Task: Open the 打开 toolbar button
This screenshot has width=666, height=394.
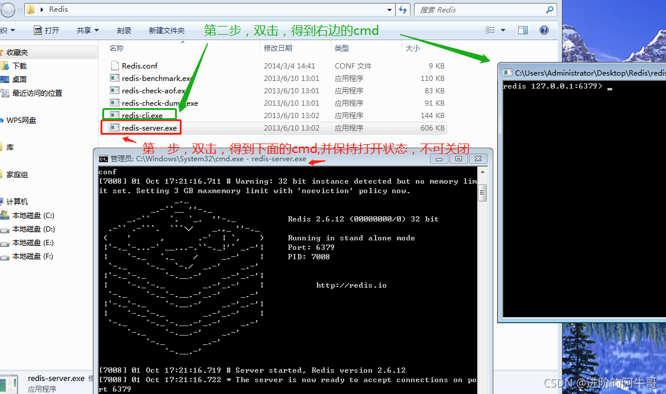Action: 47,30
